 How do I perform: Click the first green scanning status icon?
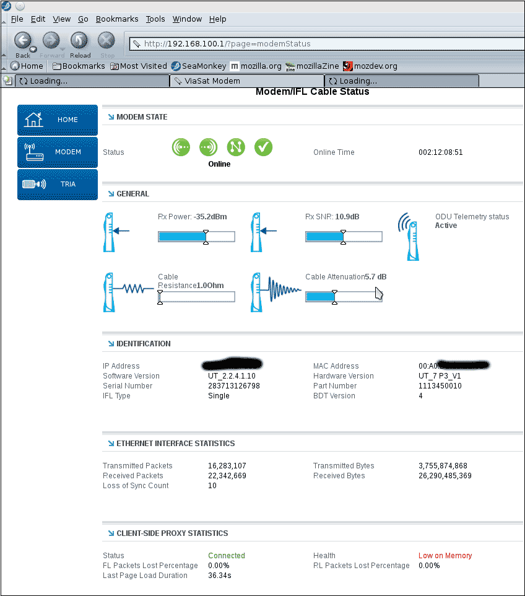pyautogui.click(x=181, y=147)
